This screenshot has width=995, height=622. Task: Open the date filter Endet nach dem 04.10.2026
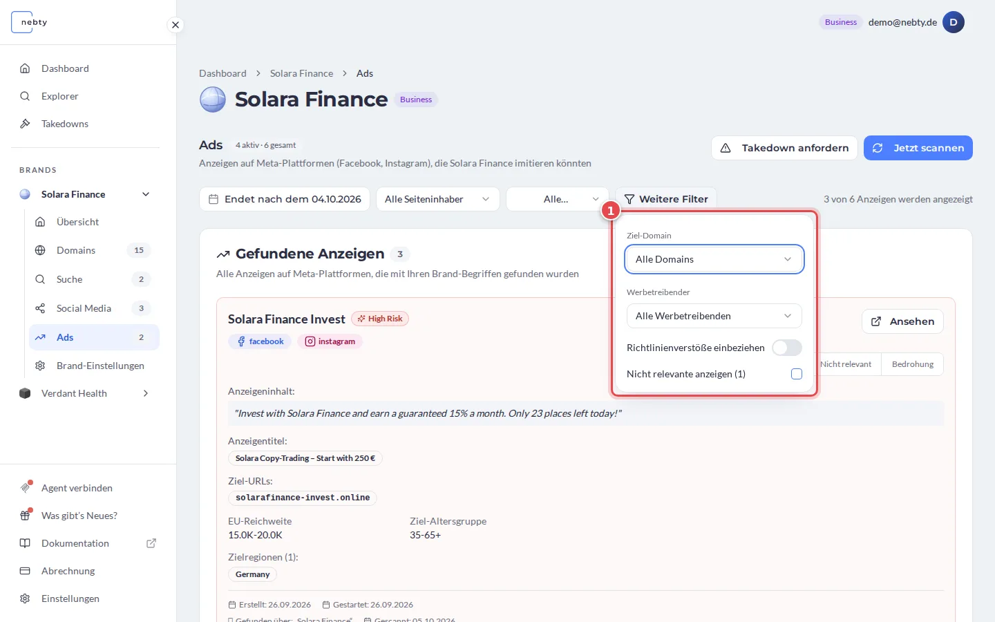tap(285, 199)
